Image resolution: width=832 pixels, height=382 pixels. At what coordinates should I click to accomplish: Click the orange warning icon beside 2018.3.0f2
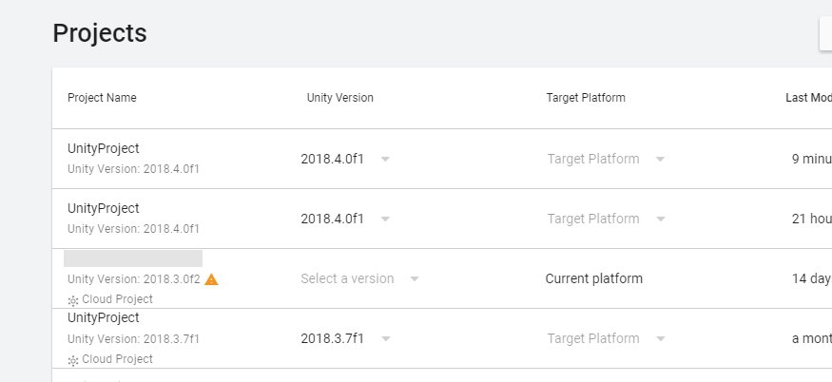coord(211,279)
